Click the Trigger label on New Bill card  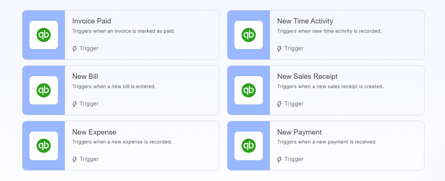[89, 104]
